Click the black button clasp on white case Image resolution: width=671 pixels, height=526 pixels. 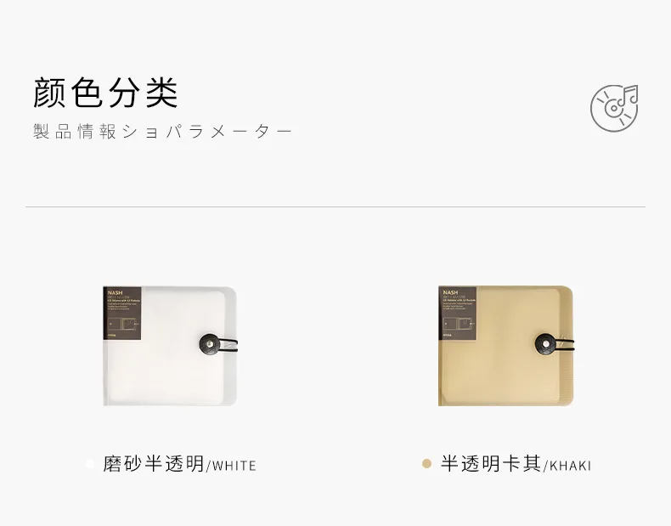click(209, 343)
